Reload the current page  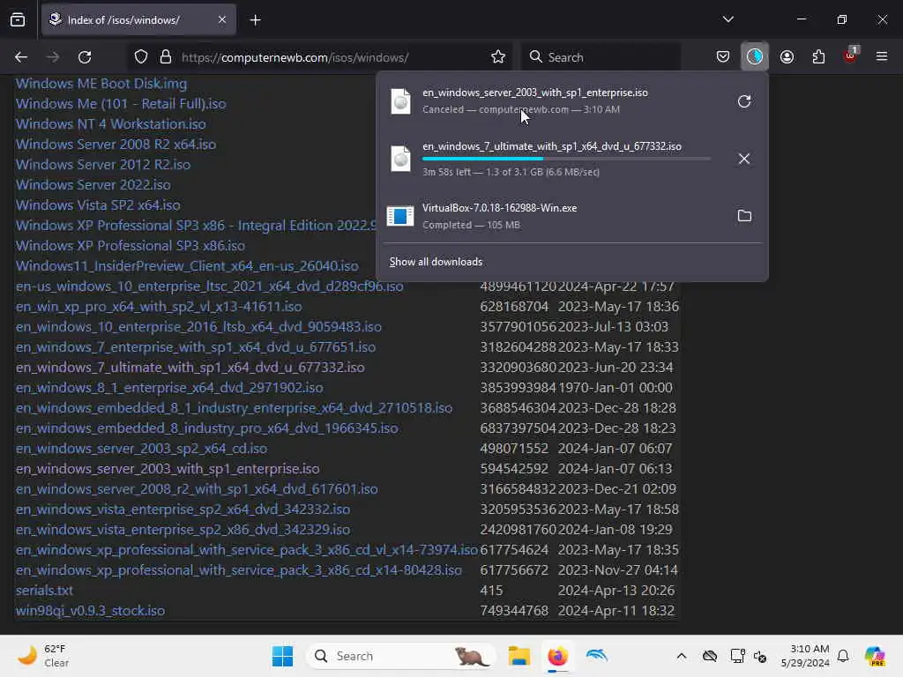[85, 57]
